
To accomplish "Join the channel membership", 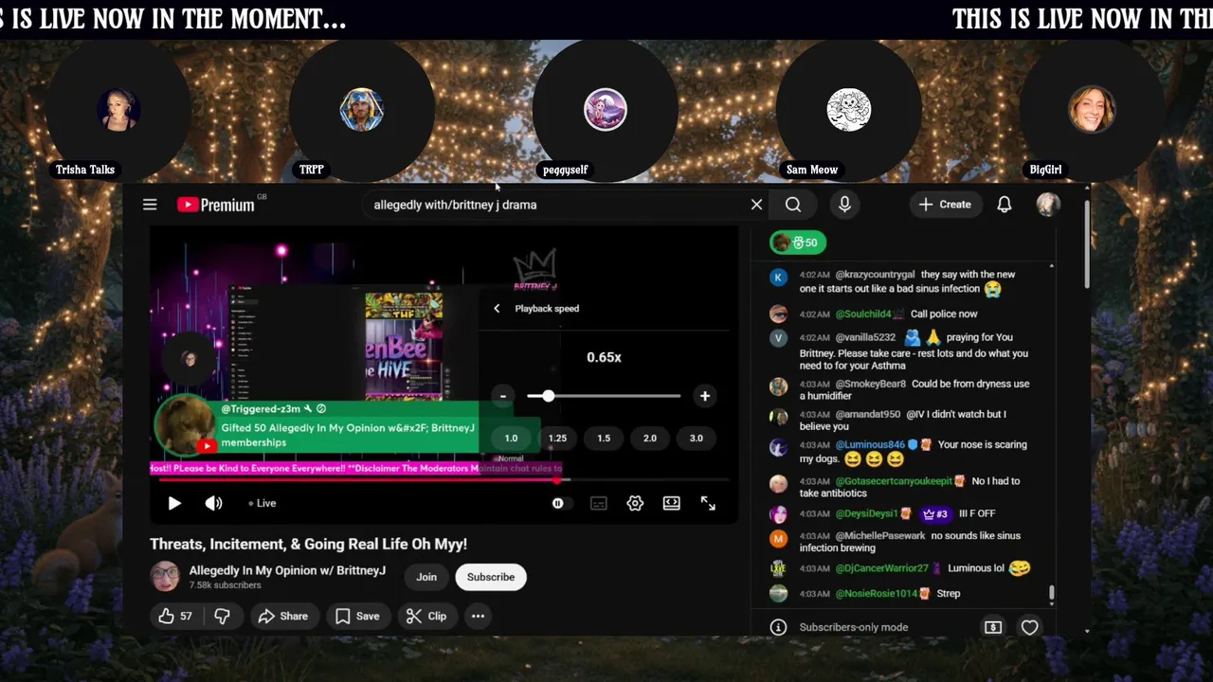I will point(426,577).
